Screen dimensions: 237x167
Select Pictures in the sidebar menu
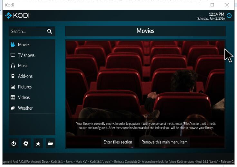pyautogui.click(x=24, y=87)
